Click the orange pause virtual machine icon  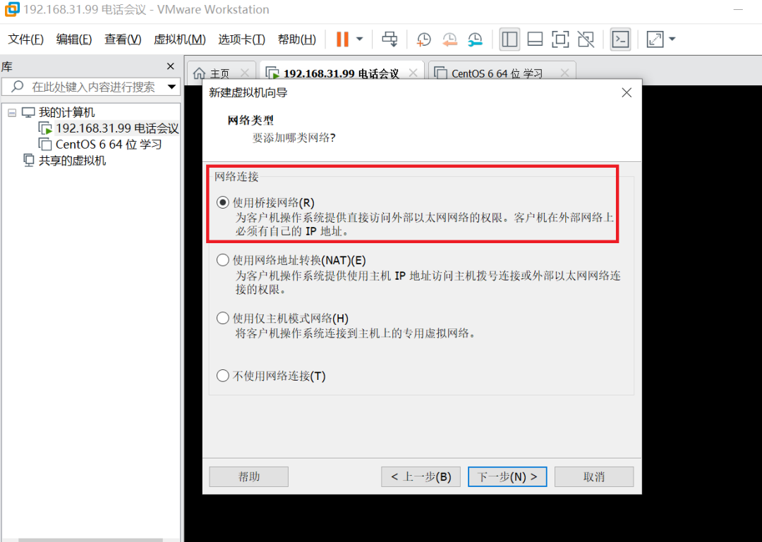343,39
